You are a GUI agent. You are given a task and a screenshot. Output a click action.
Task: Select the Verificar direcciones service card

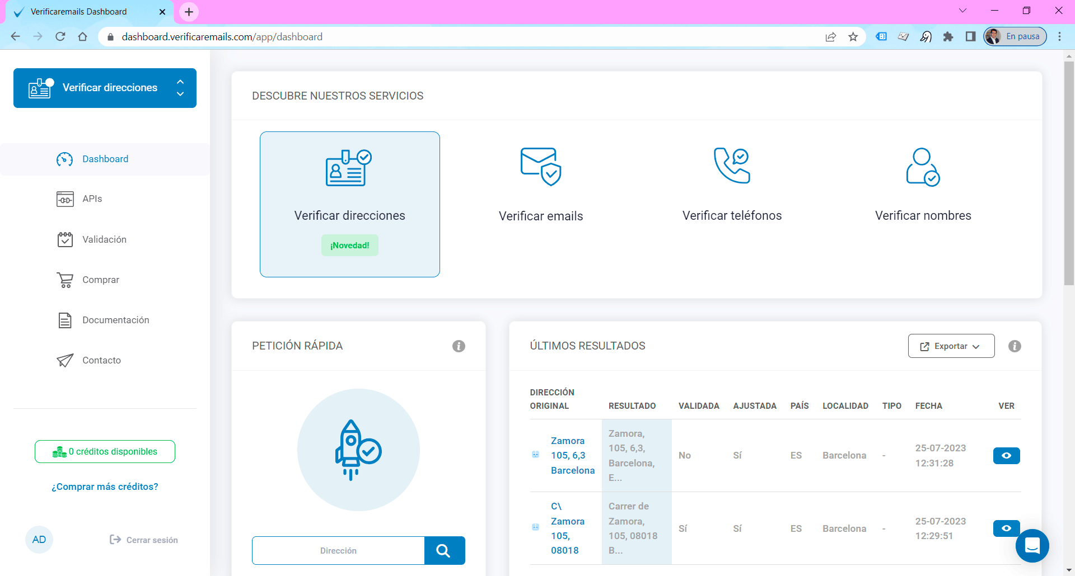point(350,204)
